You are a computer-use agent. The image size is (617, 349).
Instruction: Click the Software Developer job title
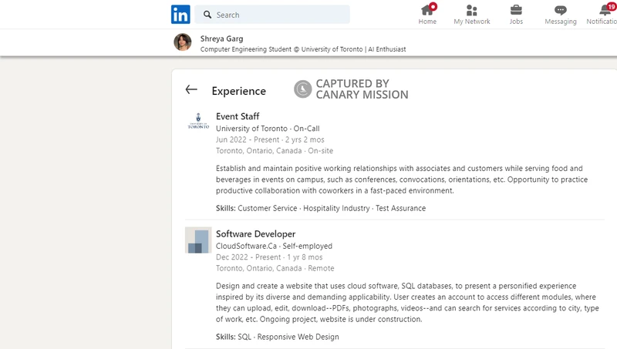tap(255, 234)
